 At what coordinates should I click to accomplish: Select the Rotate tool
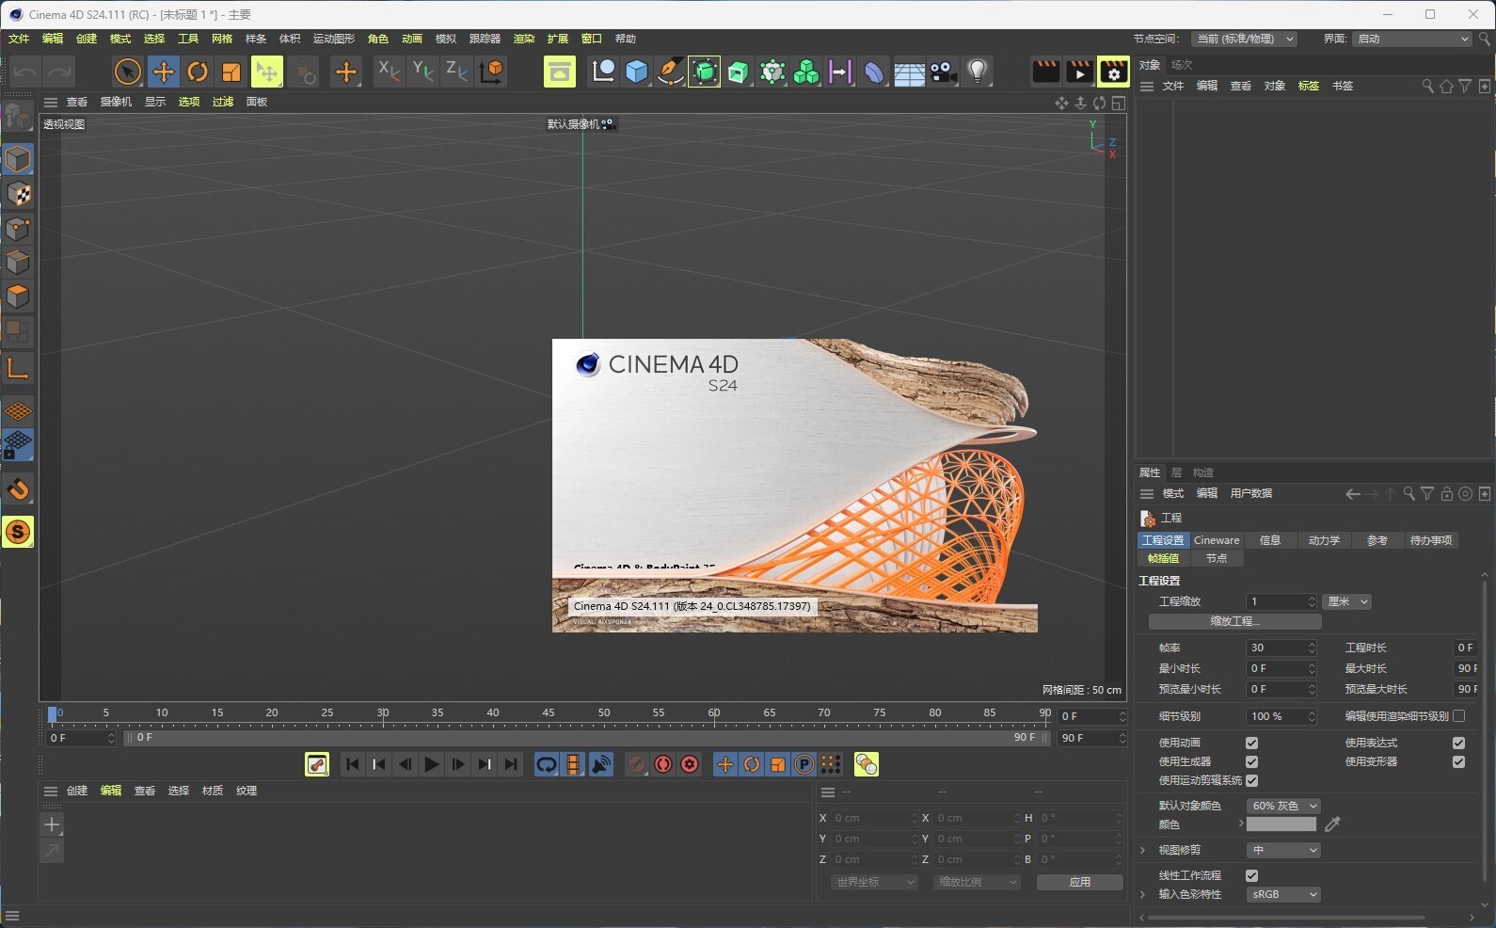coord(198,72)
